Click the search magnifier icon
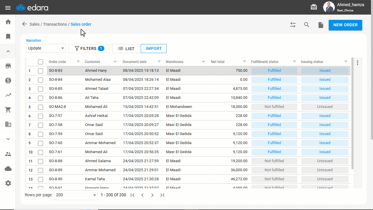Viewport: 373px width, 210px height. pos(307,25)
